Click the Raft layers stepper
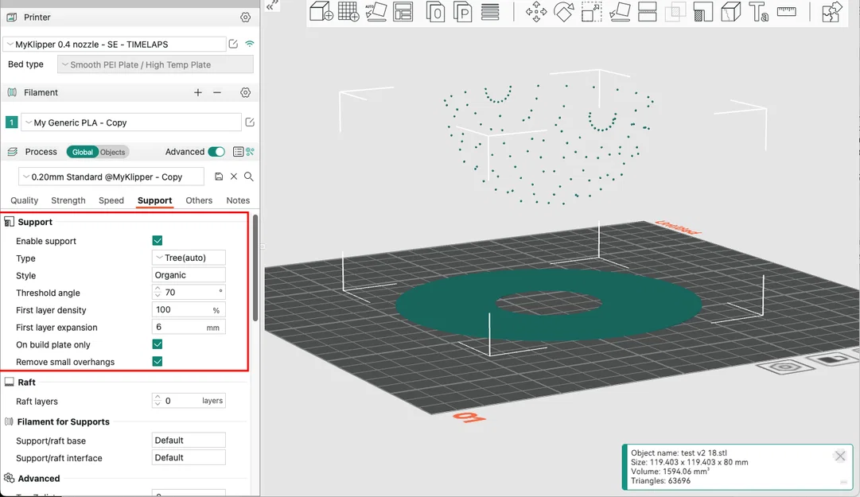 click(x=158, y=401)
